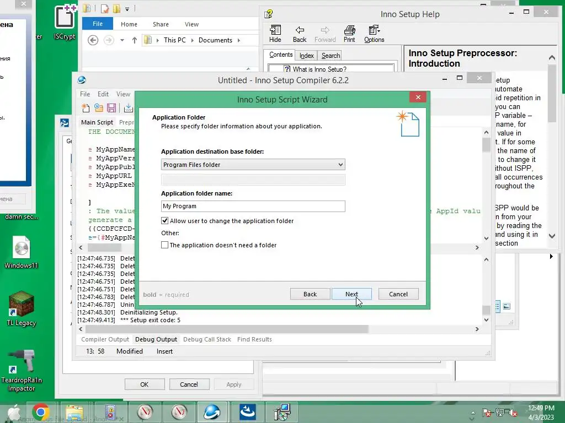Open TL Legacy desktop shortcut

click(22, 308)
